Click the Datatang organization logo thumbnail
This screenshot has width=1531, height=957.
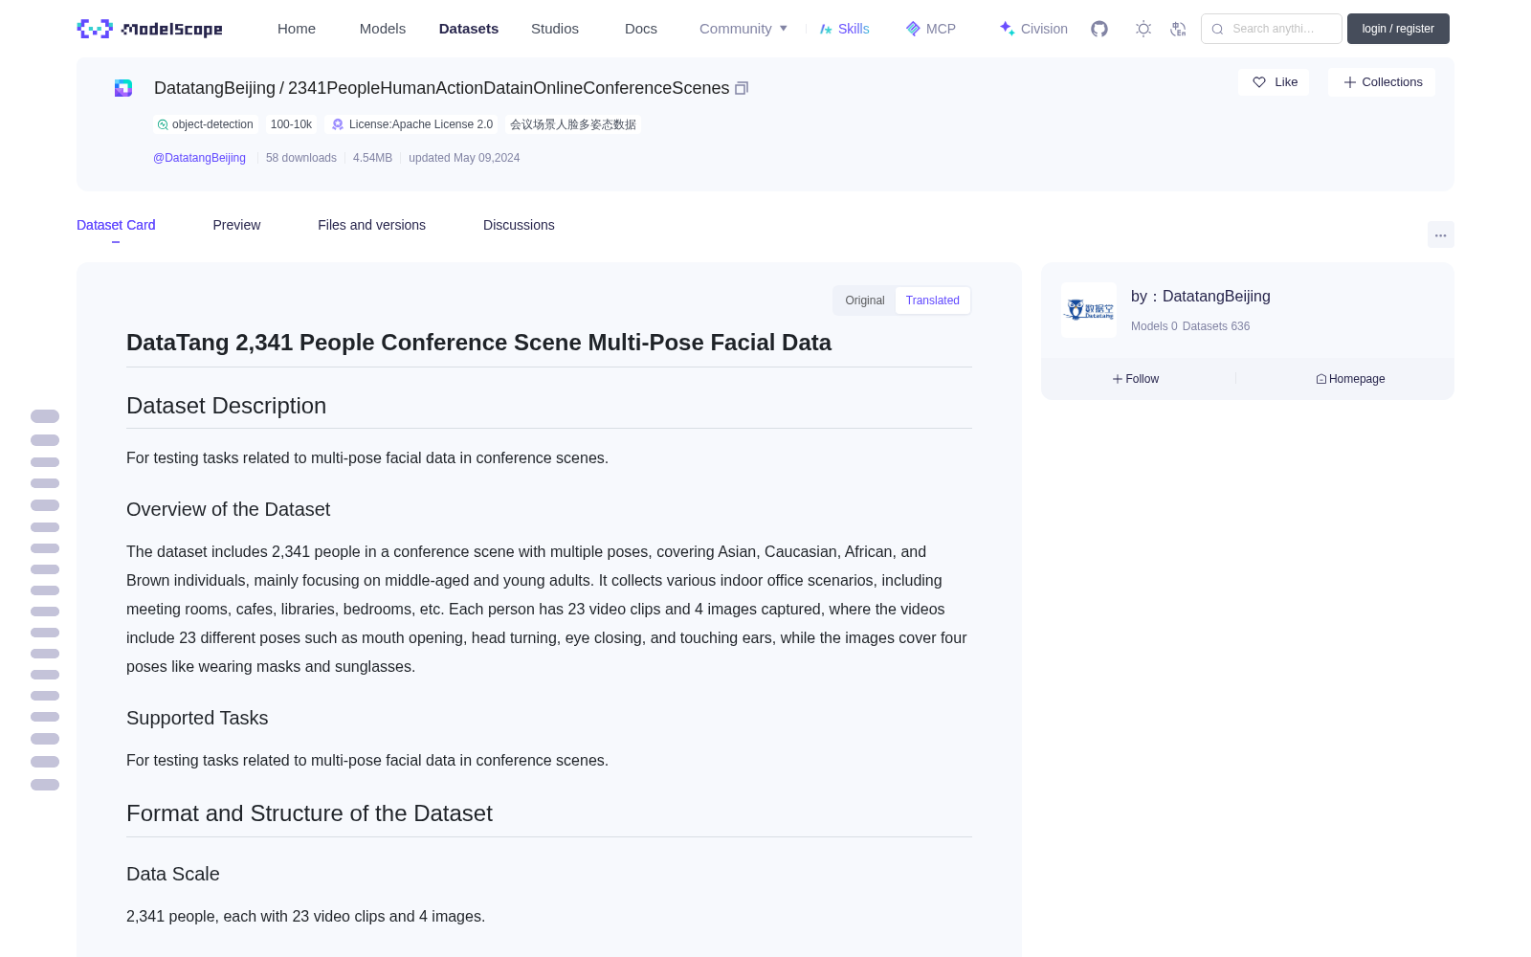point(1089,310)
